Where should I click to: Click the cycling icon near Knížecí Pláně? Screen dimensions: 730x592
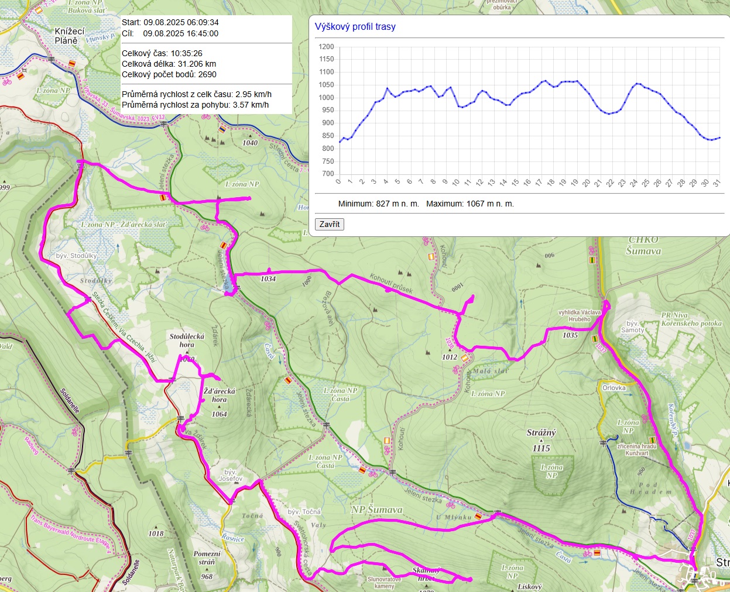[7, 82]
